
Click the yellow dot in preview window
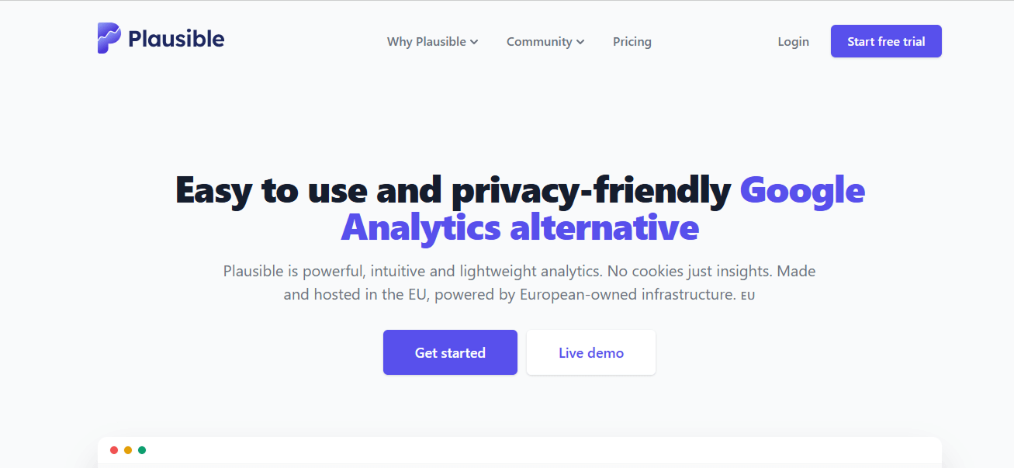pos(128,450)
